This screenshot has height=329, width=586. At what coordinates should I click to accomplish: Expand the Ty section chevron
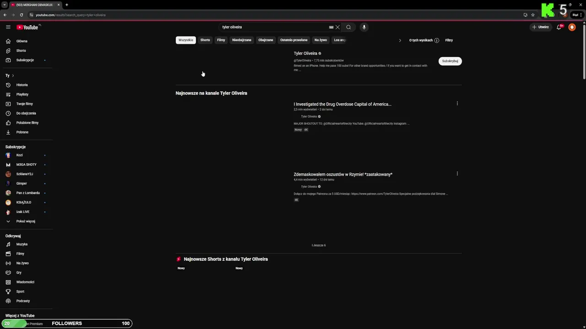coord(13,75)
